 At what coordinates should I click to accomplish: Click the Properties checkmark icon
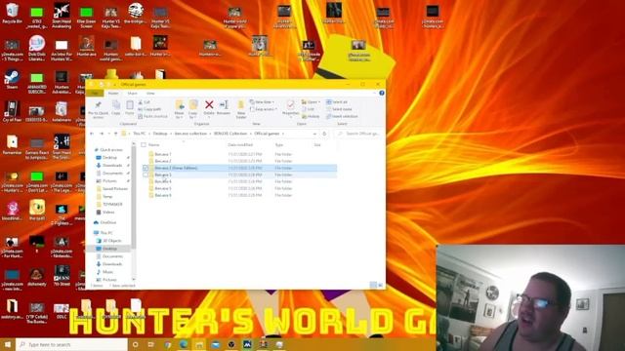point(291,105)
